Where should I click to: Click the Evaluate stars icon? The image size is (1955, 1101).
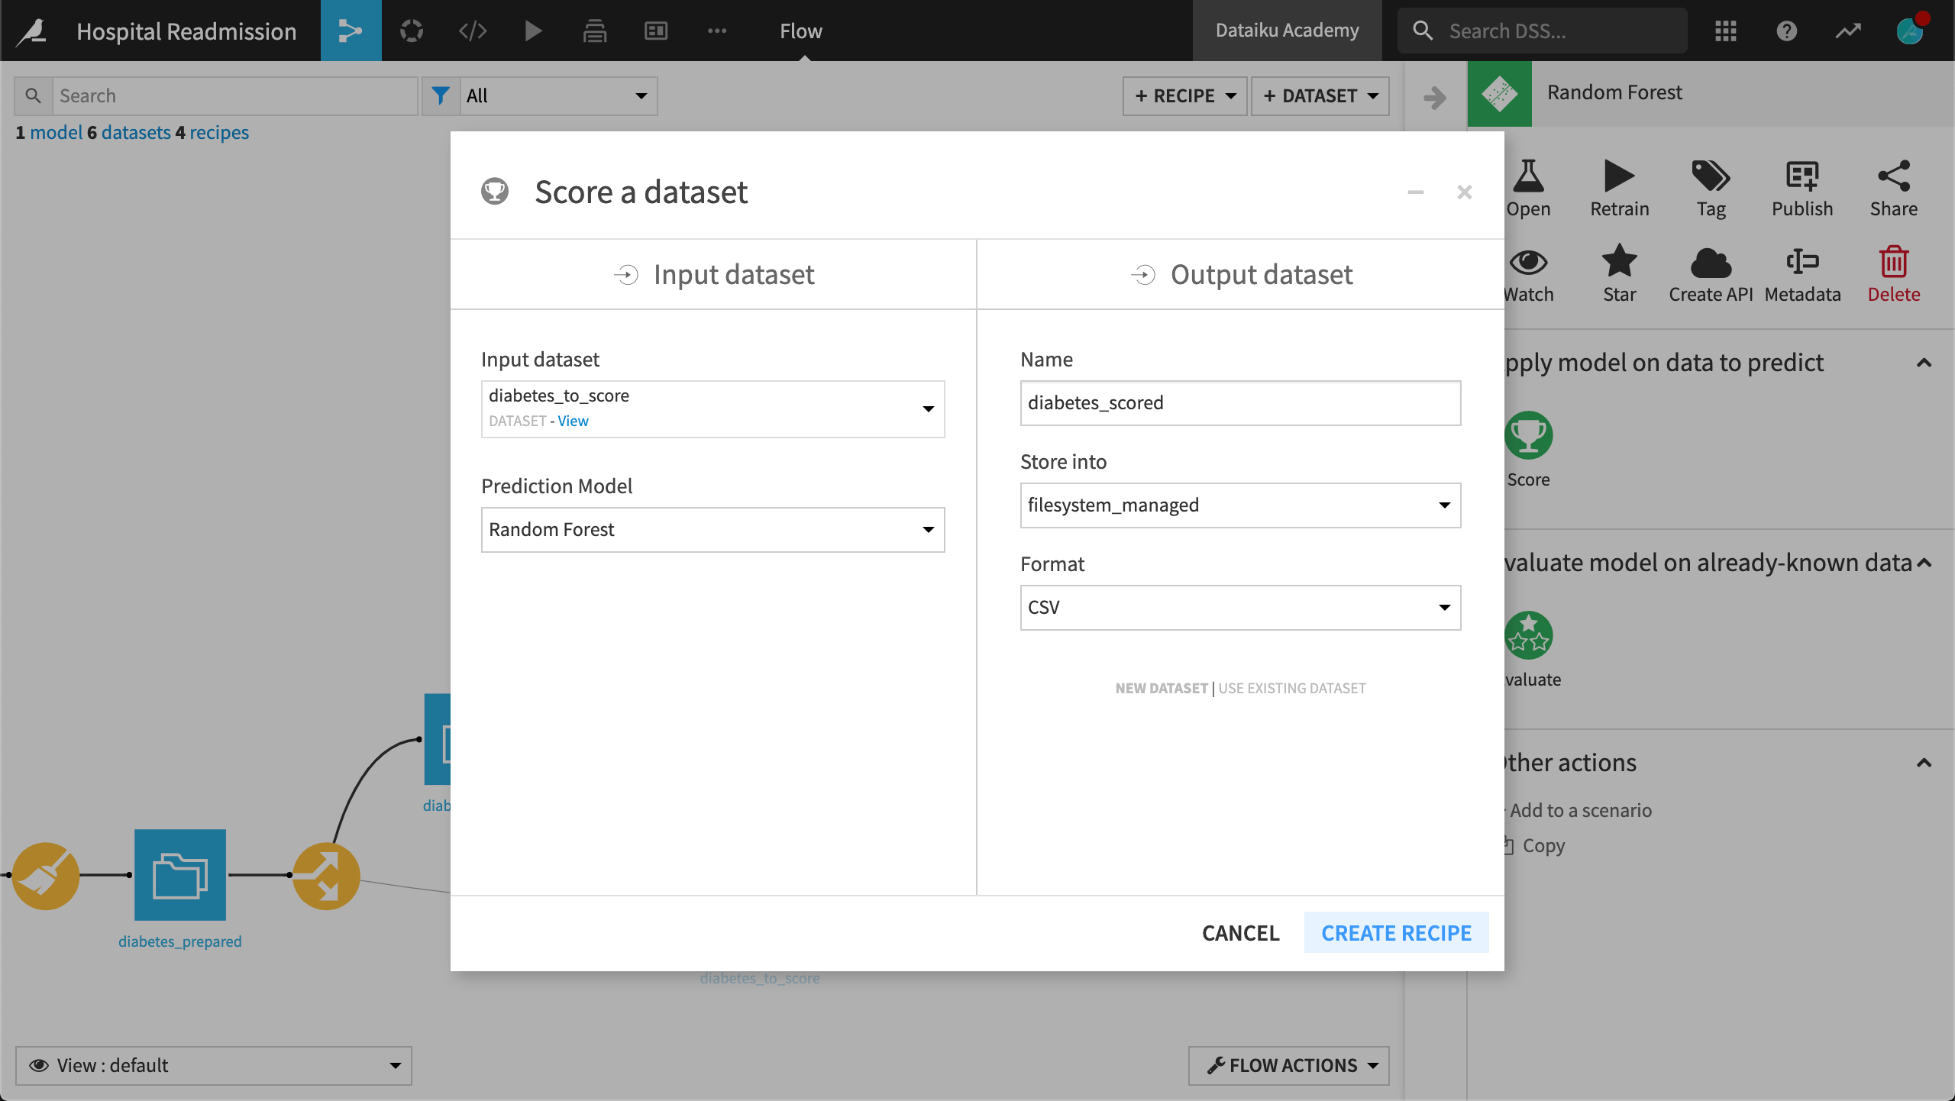[x=1528, y=635]
